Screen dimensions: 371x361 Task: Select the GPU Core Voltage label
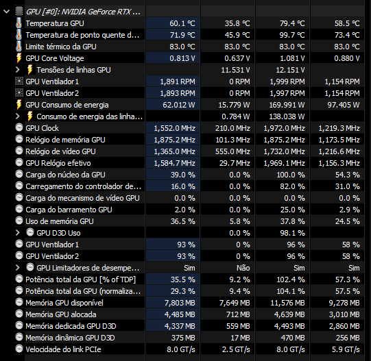coord(55,58)
